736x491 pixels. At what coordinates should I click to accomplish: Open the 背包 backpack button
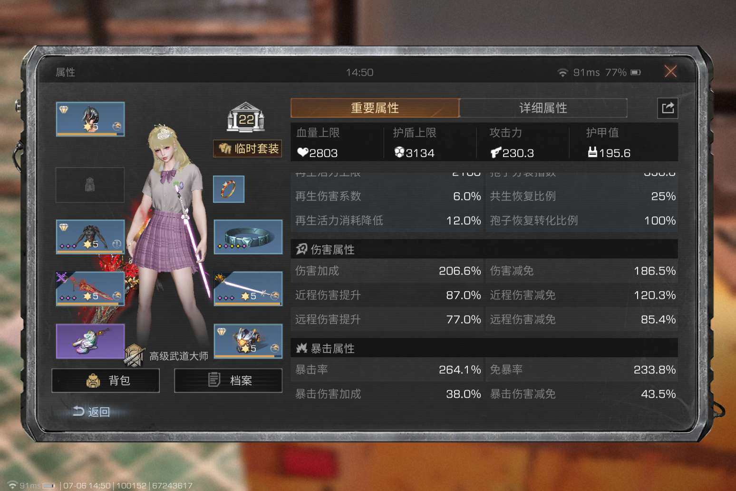[106, 380]
